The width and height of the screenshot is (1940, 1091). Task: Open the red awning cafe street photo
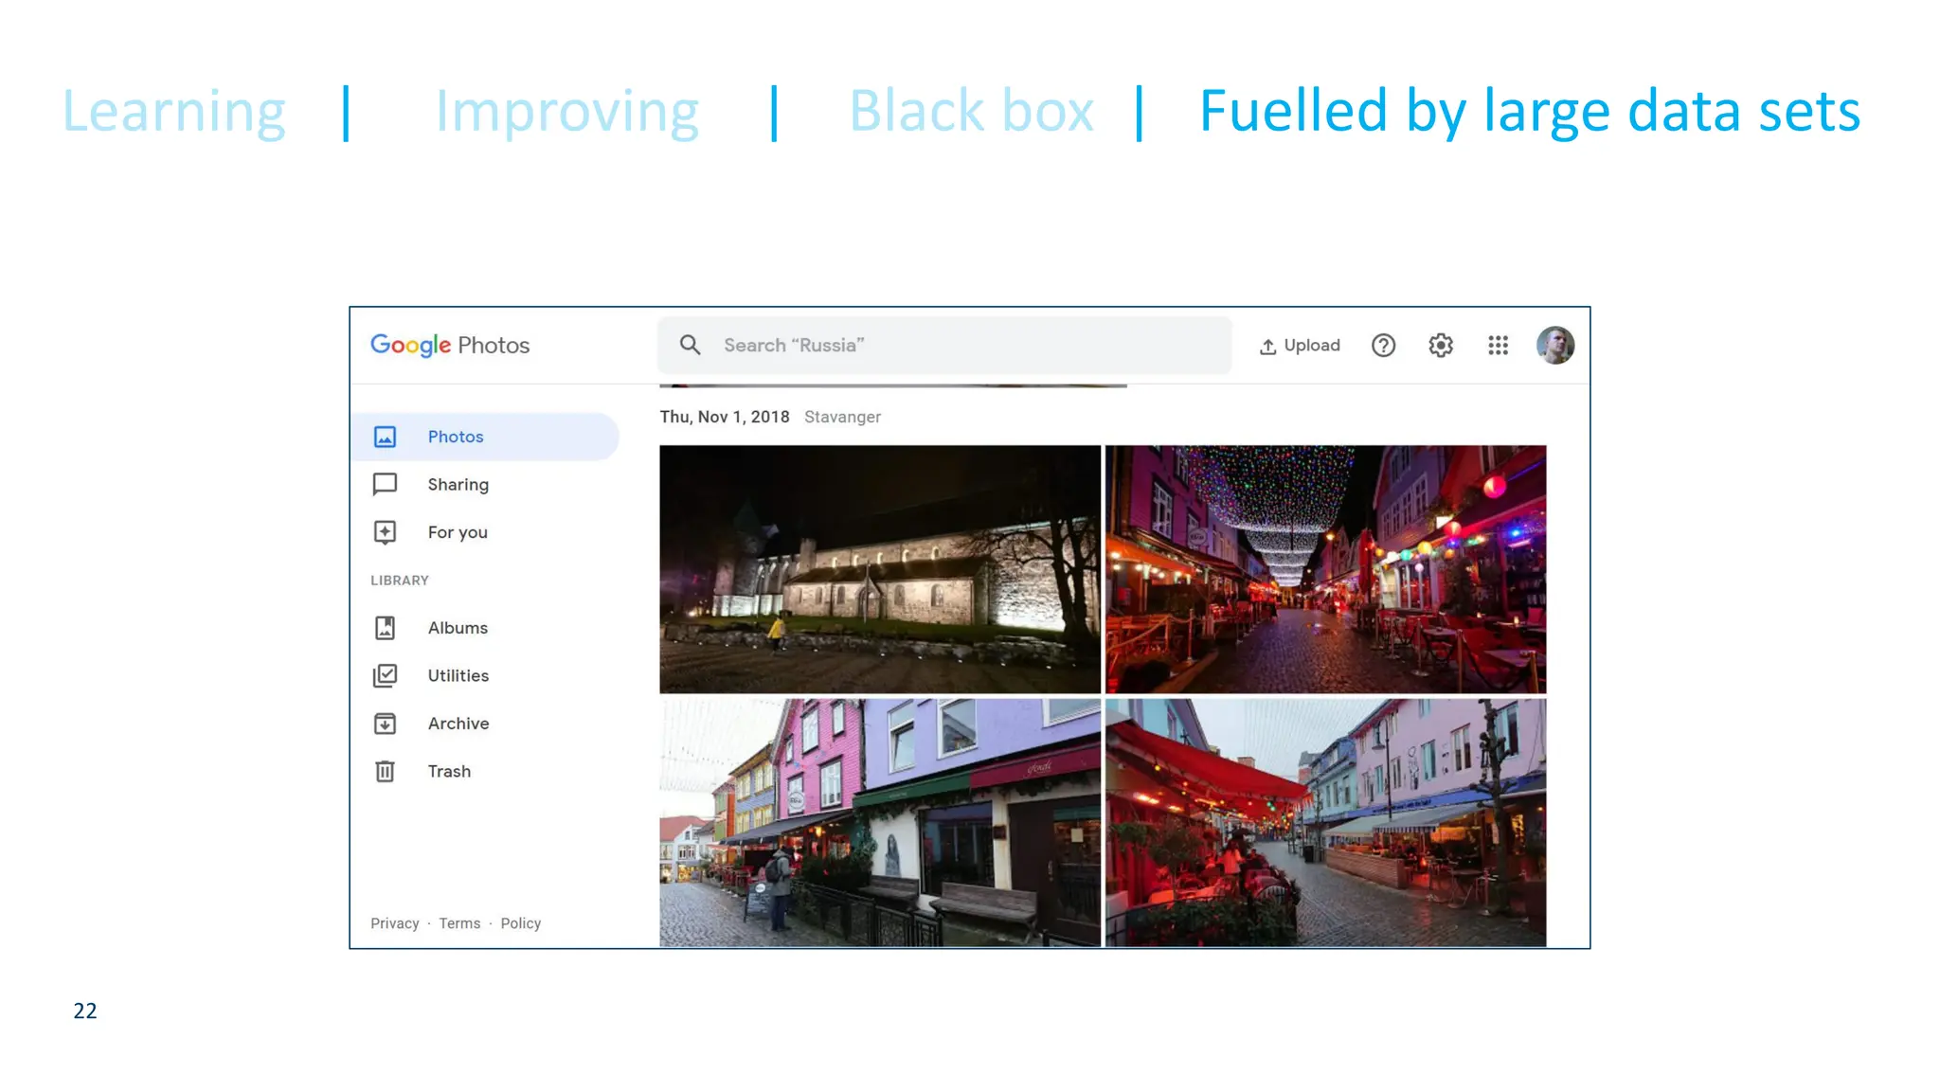pos(1325,823)
